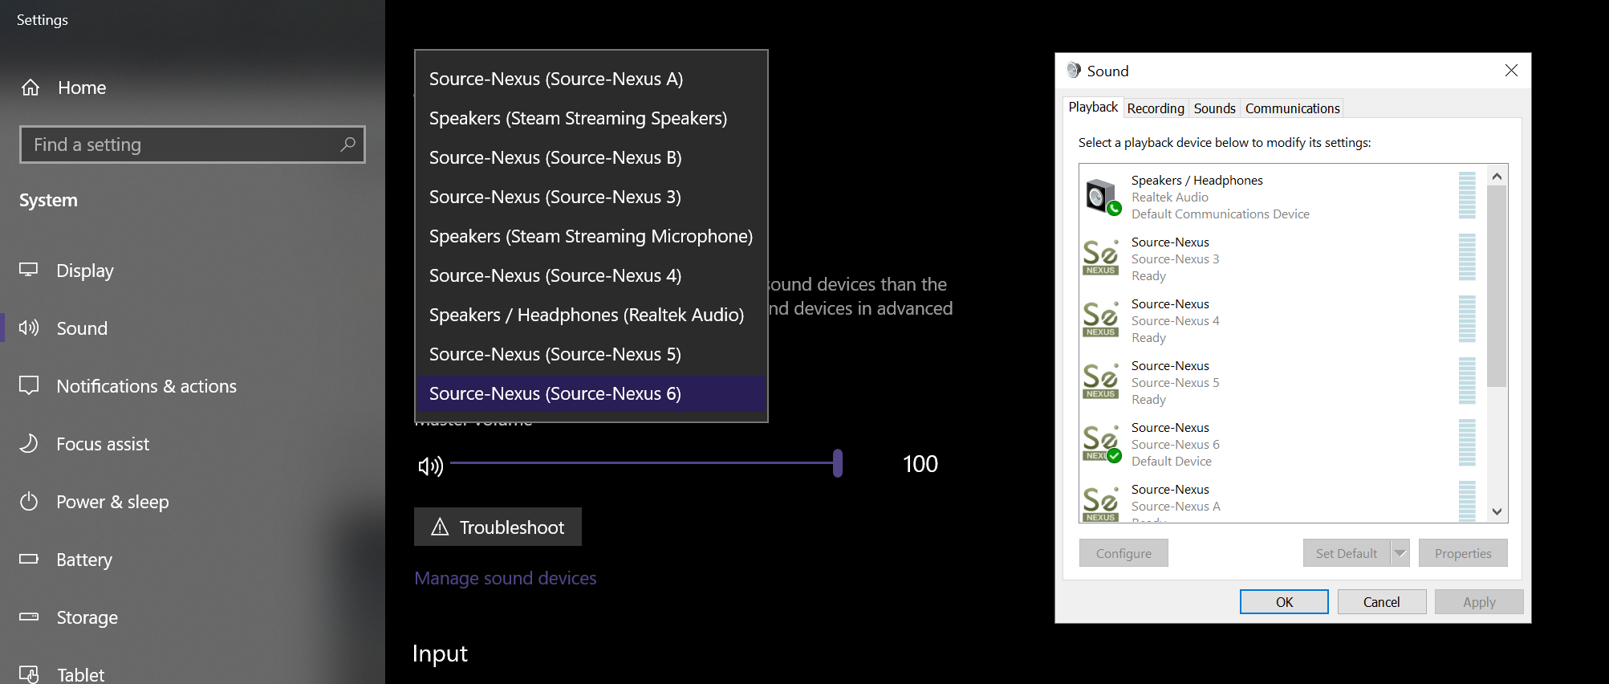Click the Power & sleep icon
Image resolution: width=1609 pixels, height=684 pixels.
(29, 502)
